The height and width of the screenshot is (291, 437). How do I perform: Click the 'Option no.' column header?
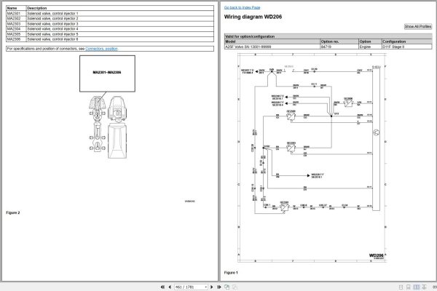(x=339, y=41)
